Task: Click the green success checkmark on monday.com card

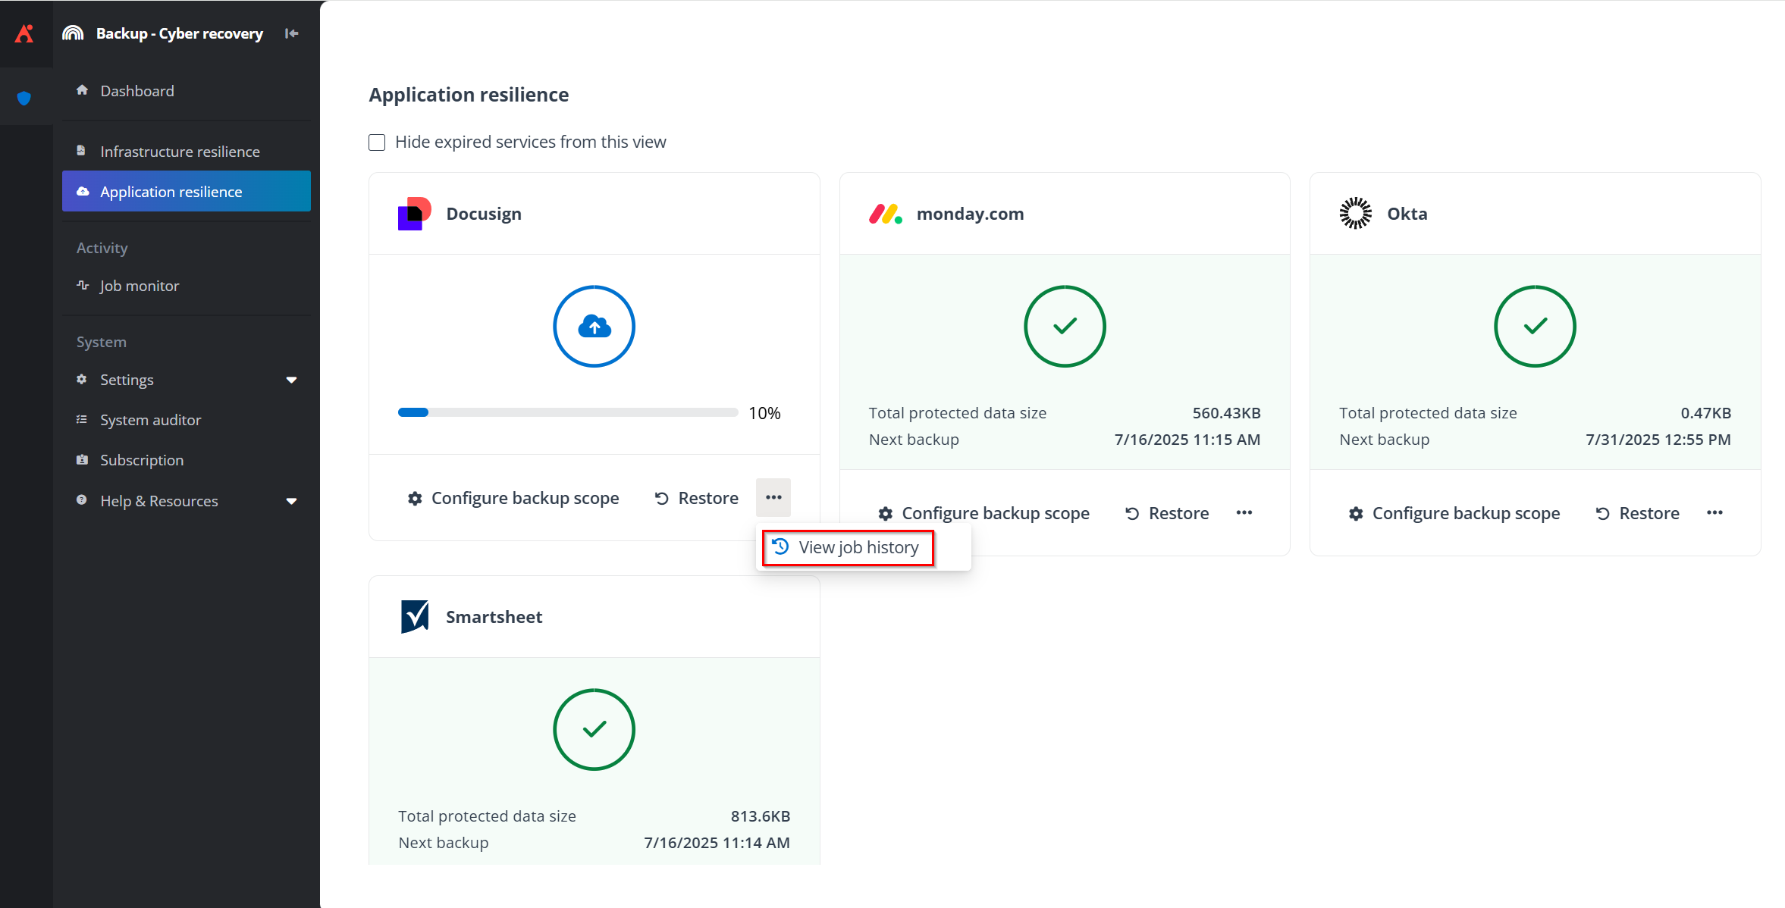Action: (x=1064, y=326)
